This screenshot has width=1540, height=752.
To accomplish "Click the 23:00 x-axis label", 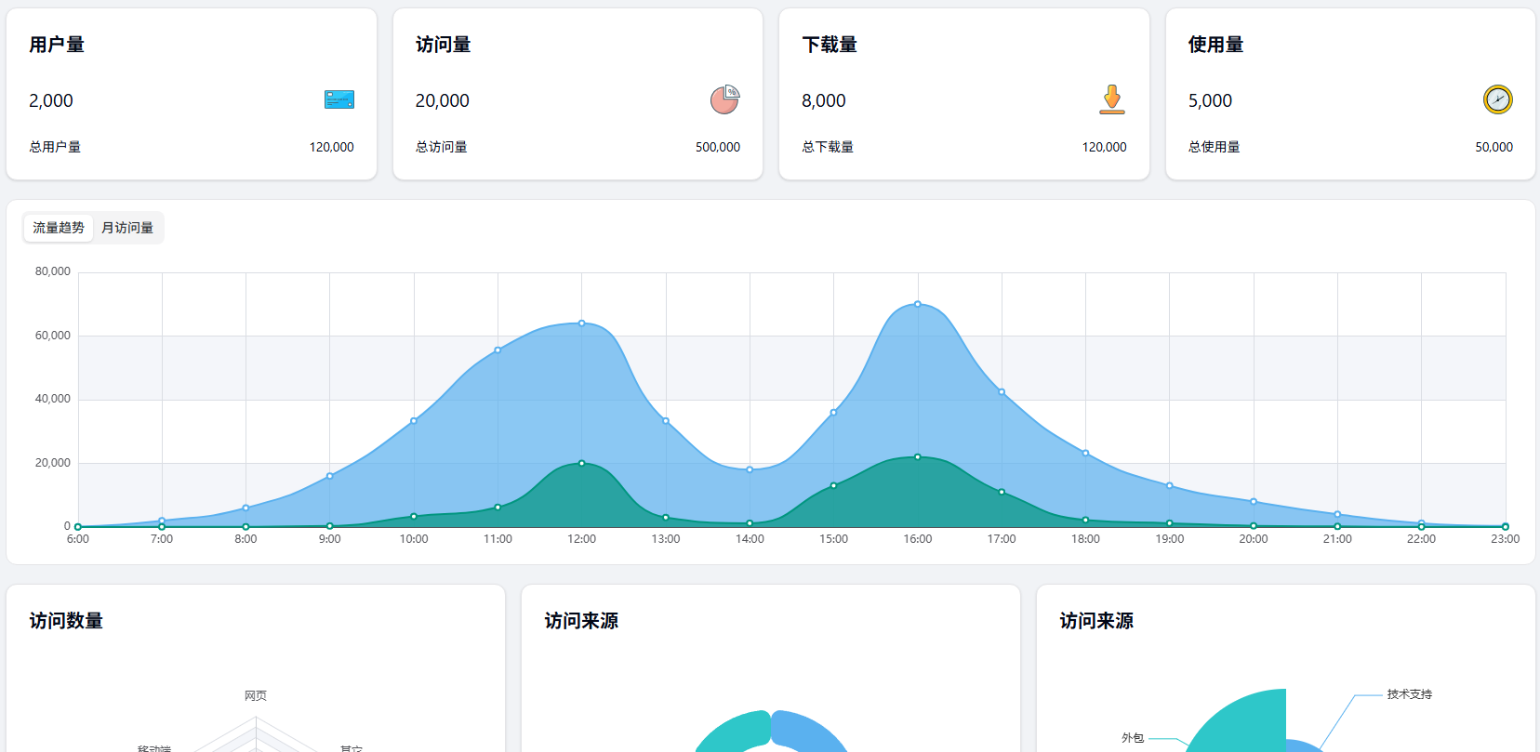I will pos(1506,539).
